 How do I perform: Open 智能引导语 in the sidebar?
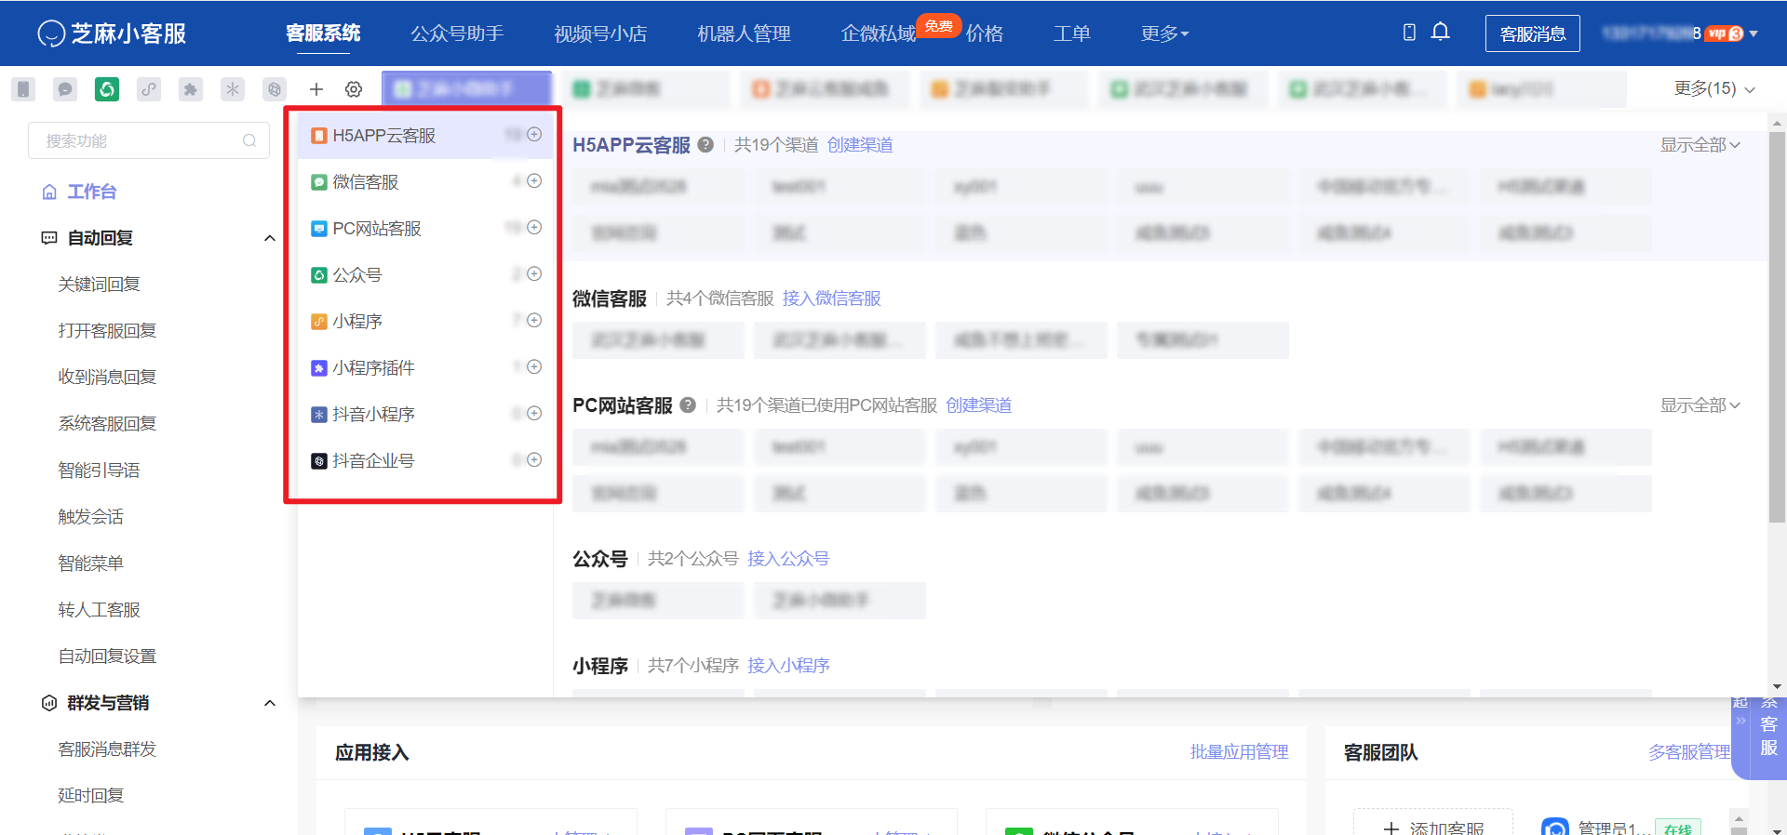99,471
